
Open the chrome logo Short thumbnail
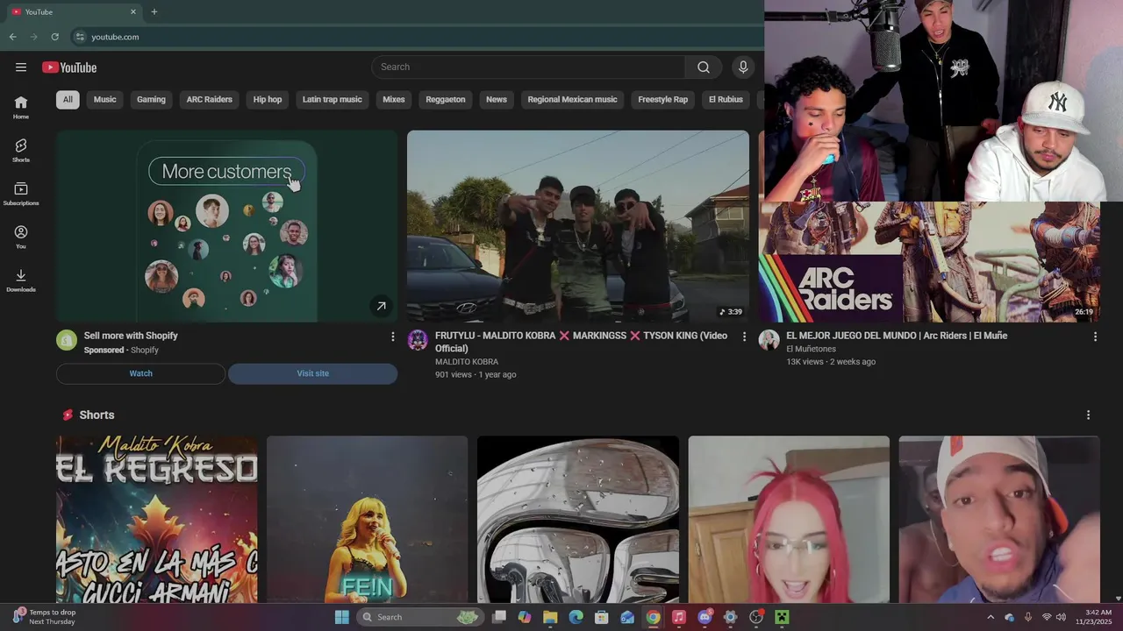click(x=578, y=519)
